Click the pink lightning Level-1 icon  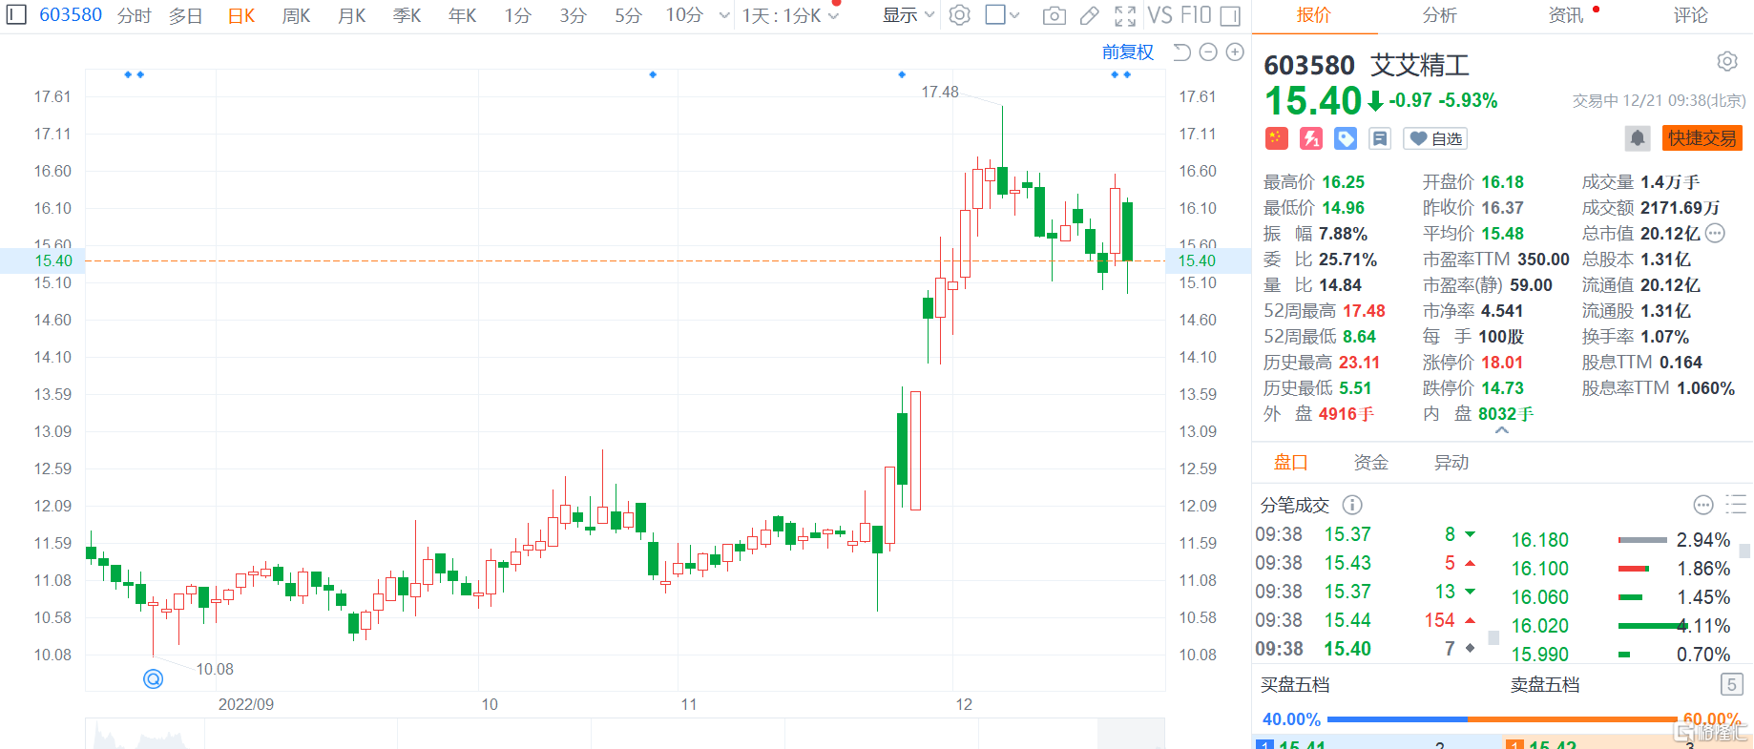tap(1311, 138)
